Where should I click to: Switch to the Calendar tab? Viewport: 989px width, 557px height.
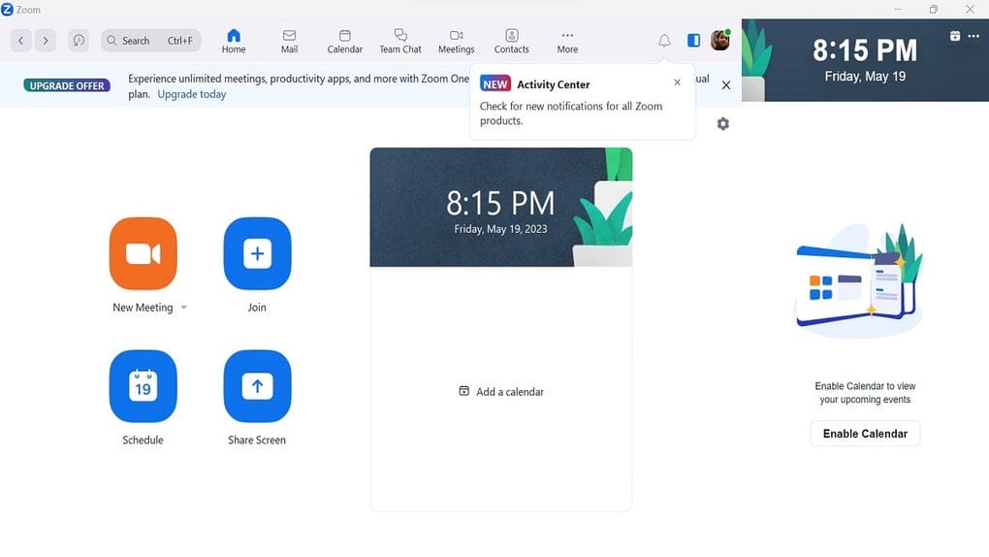click(x=345, y=41)
